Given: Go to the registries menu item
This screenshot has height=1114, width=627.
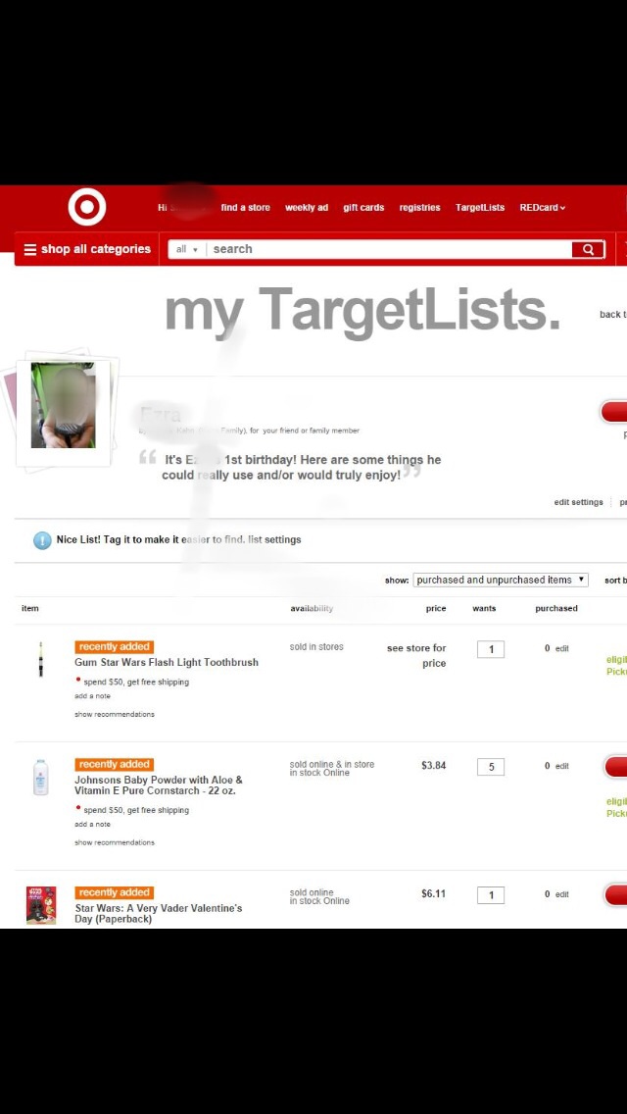Looking at the screenshot, I should pos(419,208).
